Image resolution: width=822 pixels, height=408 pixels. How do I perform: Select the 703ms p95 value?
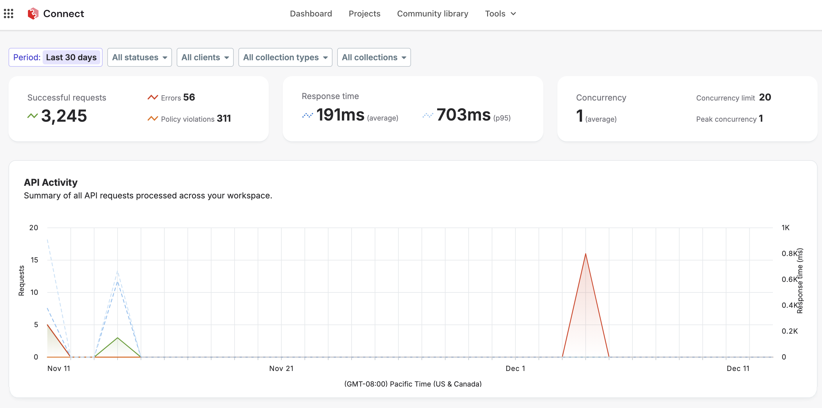pyautogui.click(x=463, y=115)
